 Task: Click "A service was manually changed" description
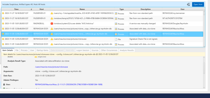click(143, 23)
